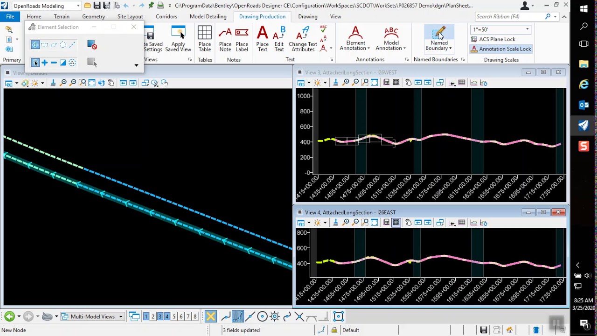Click Clip Volume icon in View 1 toolbar
This screenshot has height=336, width=597.
(x=155, y=83)
